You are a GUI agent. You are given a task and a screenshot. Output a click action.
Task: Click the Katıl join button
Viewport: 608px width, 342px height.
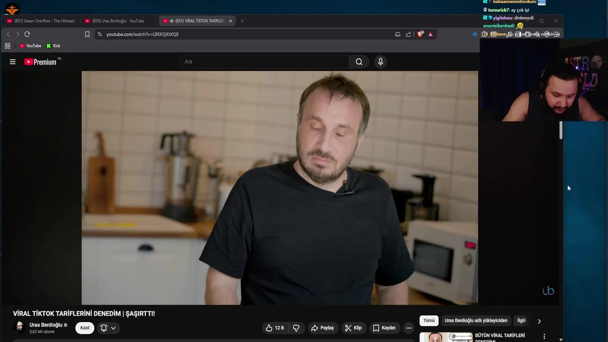pos(85,328)
